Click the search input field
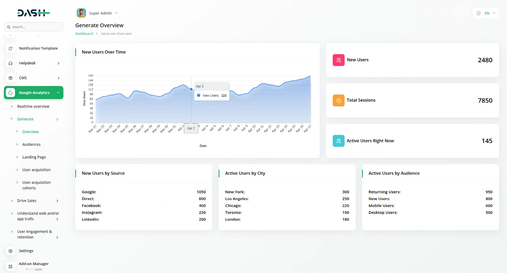The height and width of the screenshot is (273, 507). (x=33, y=27)
